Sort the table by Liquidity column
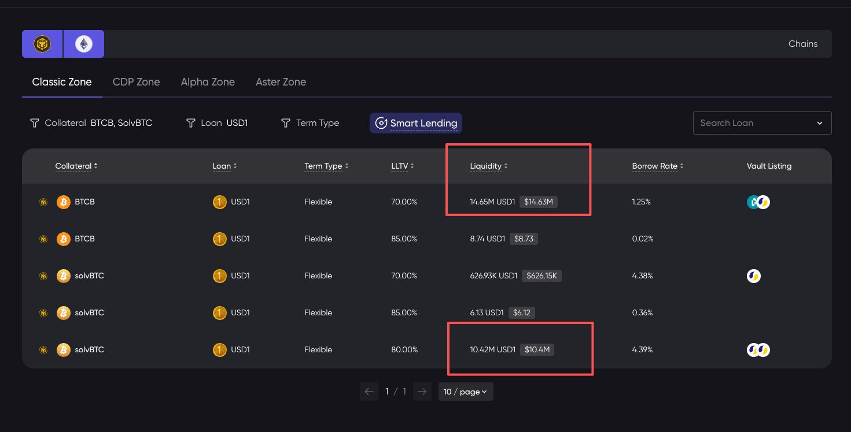 pyautogui.click(x=489, y=166)
